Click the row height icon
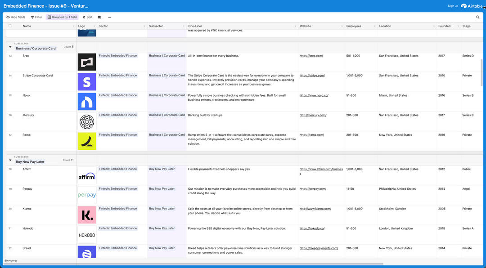Image resolution: width=486 pixels, height=268 pixels. click(x=99, y=17)
